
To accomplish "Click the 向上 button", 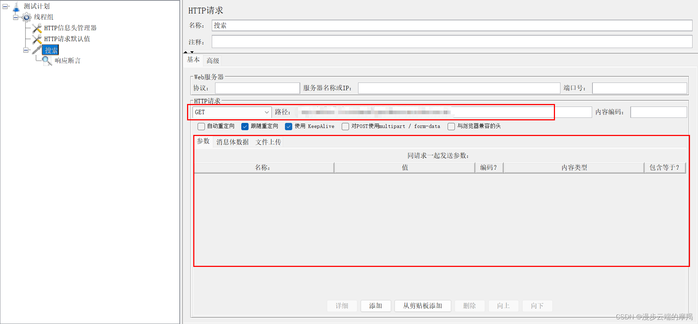I will coord(503,306).
